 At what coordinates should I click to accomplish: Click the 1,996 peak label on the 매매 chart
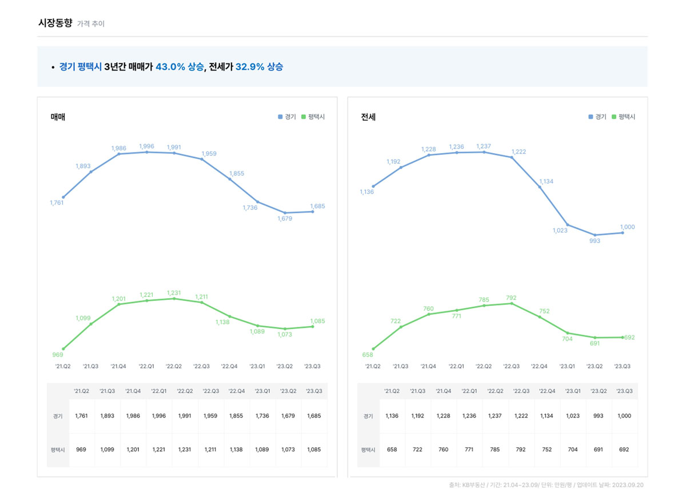147,146
